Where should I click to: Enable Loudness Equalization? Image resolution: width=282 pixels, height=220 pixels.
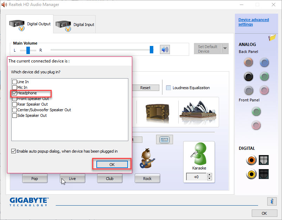coord(168,88)
